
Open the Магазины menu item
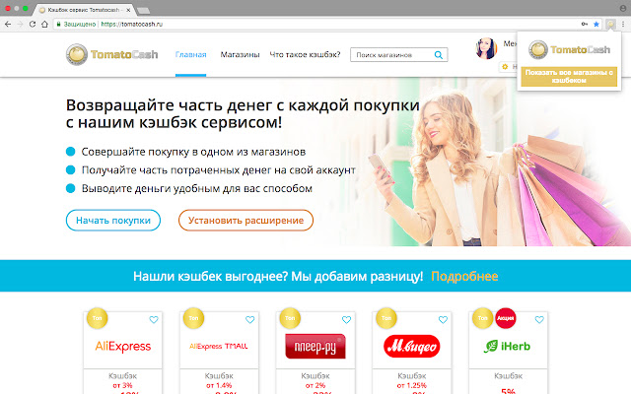coord(240,55)
